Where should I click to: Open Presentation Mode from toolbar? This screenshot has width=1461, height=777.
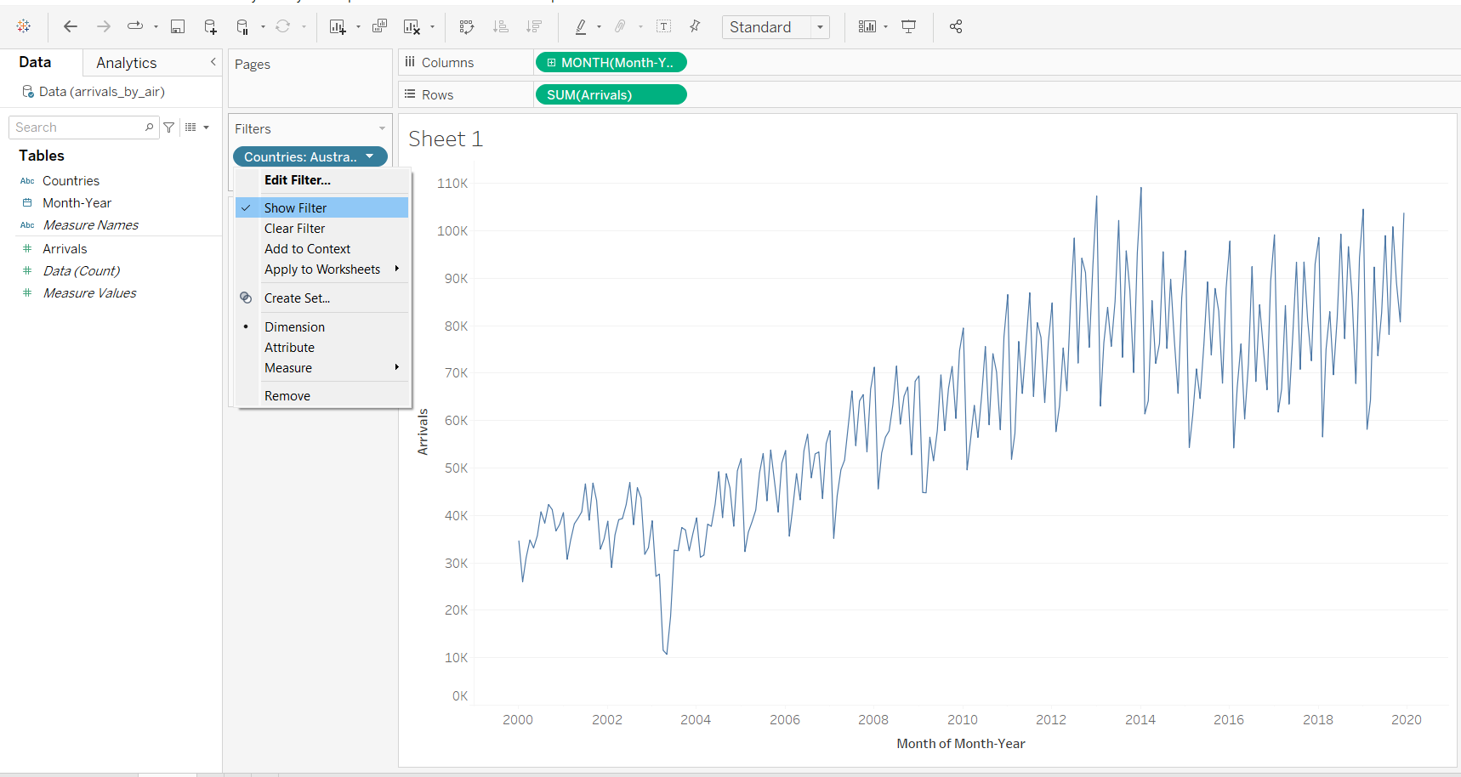pos(908,27)
